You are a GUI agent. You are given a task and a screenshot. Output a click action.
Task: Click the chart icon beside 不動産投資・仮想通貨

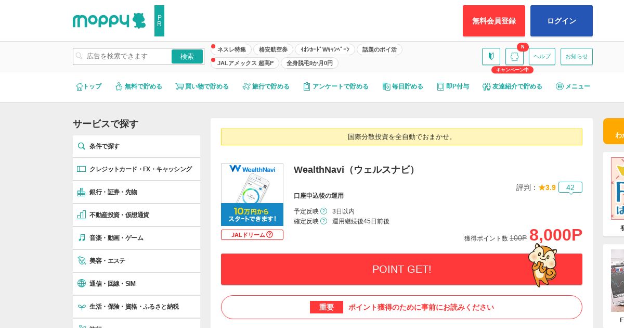82,215
